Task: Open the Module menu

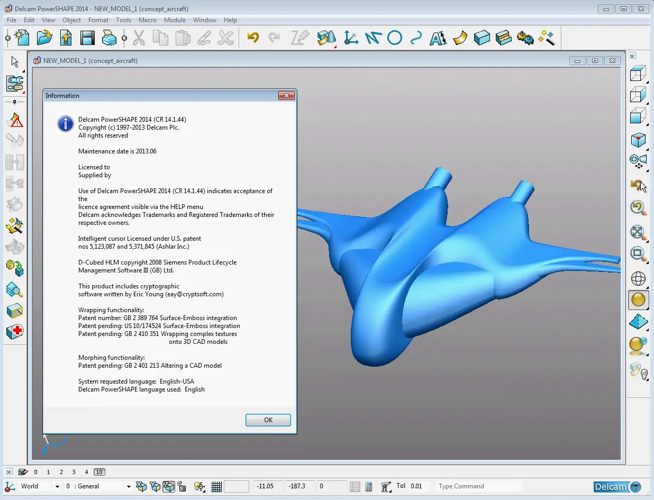Action: point(175,20)
